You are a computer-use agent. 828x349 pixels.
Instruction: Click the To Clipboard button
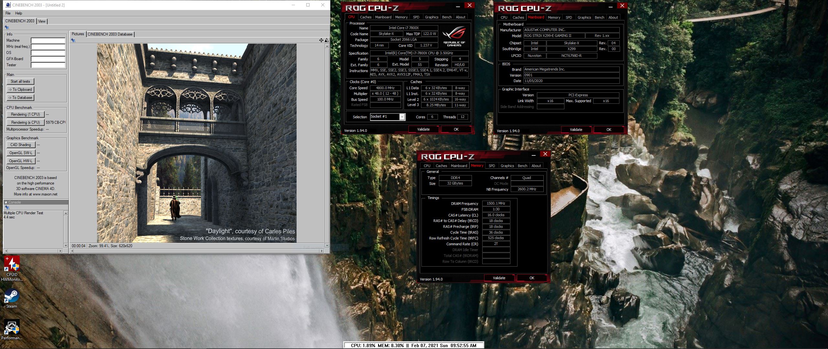(x=20, y=90)
